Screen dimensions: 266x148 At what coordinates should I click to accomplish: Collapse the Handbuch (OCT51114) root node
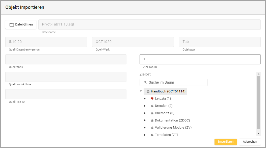(141, 91)
